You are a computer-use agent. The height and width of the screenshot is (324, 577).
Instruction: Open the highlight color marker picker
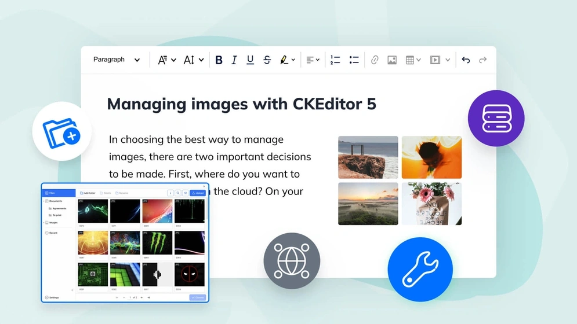click(288, 60)
